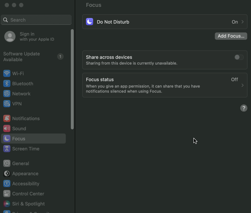
Task: Click the Add Focus... button
Action: point(231,36)
